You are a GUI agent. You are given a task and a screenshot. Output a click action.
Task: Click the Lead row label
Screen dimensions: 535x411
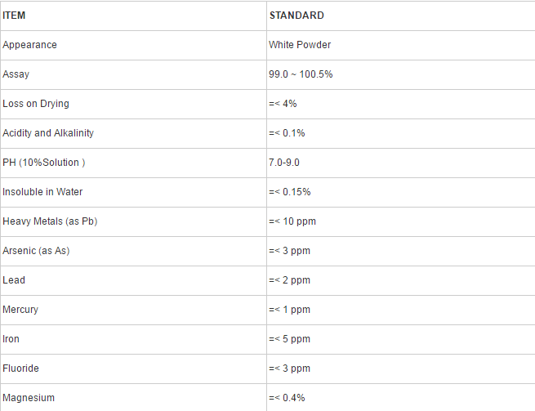pyautogui.click(x=14, y=280)
